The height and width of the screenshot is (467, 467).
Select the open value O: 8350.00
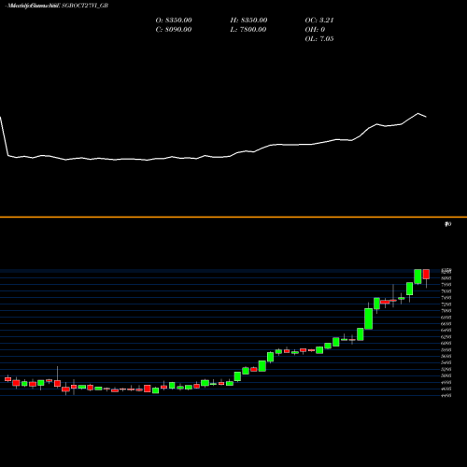174,21
